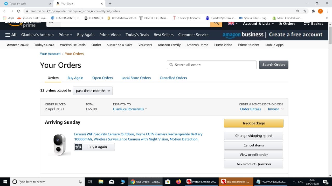
Task: Click the zoom magnifier icon in address bar
Action: point(298,11)
